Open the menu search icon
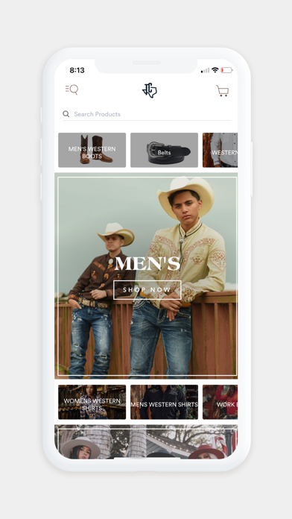The height and width of the screenshot is (519, 292). pyautogui.click(x=72, y=89)
